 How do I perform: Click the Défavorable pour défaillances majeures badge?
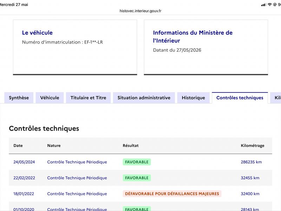point(172,194)
